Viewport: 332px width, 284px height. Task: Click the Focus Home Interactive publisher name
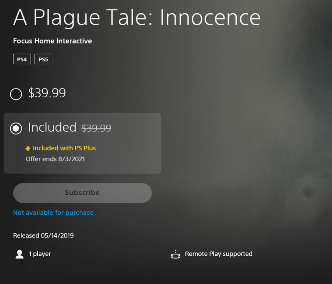53,41
